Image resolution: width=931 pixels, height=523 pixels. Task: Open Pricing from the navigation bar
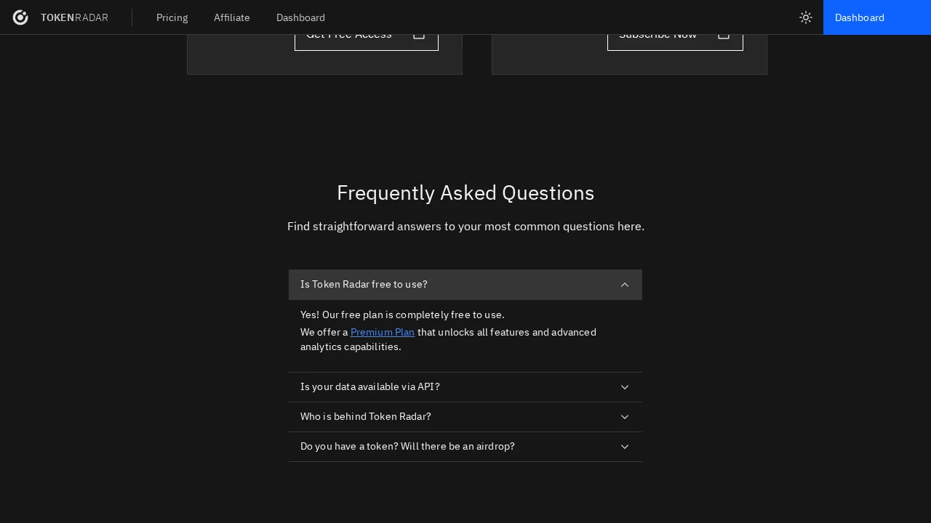[172, 17]
